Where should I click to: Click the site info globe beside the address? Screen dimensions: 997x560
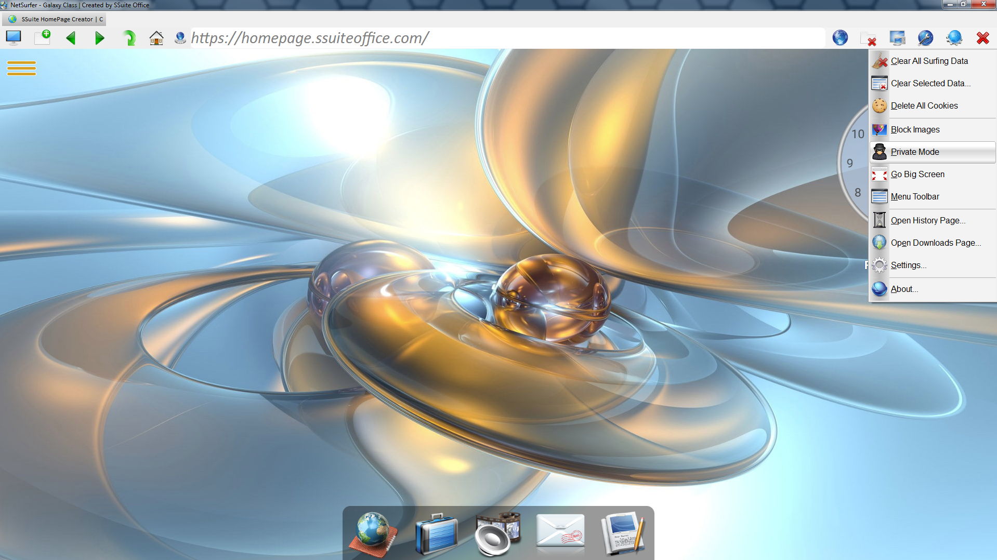180,38
